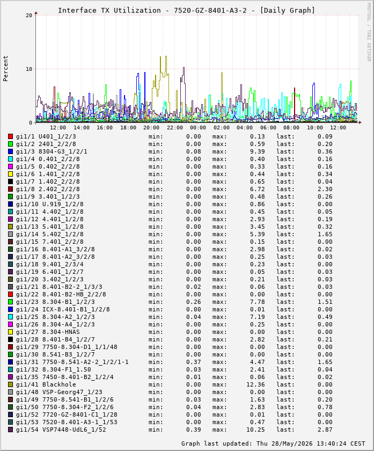The image size is (374, 451).
Task: Click the 'gi1/27 8.304-HNAS' legend label
Action: click(48, 332)
